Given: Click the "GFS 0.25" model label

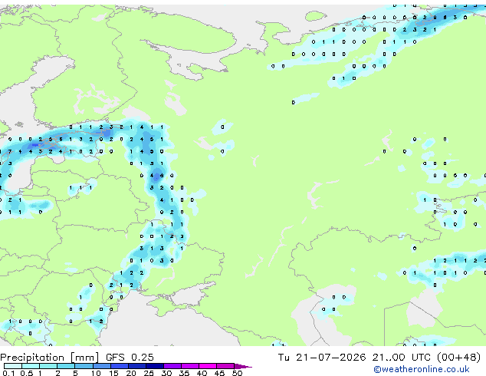Looking at the screenshot, I should coord(130,358).
